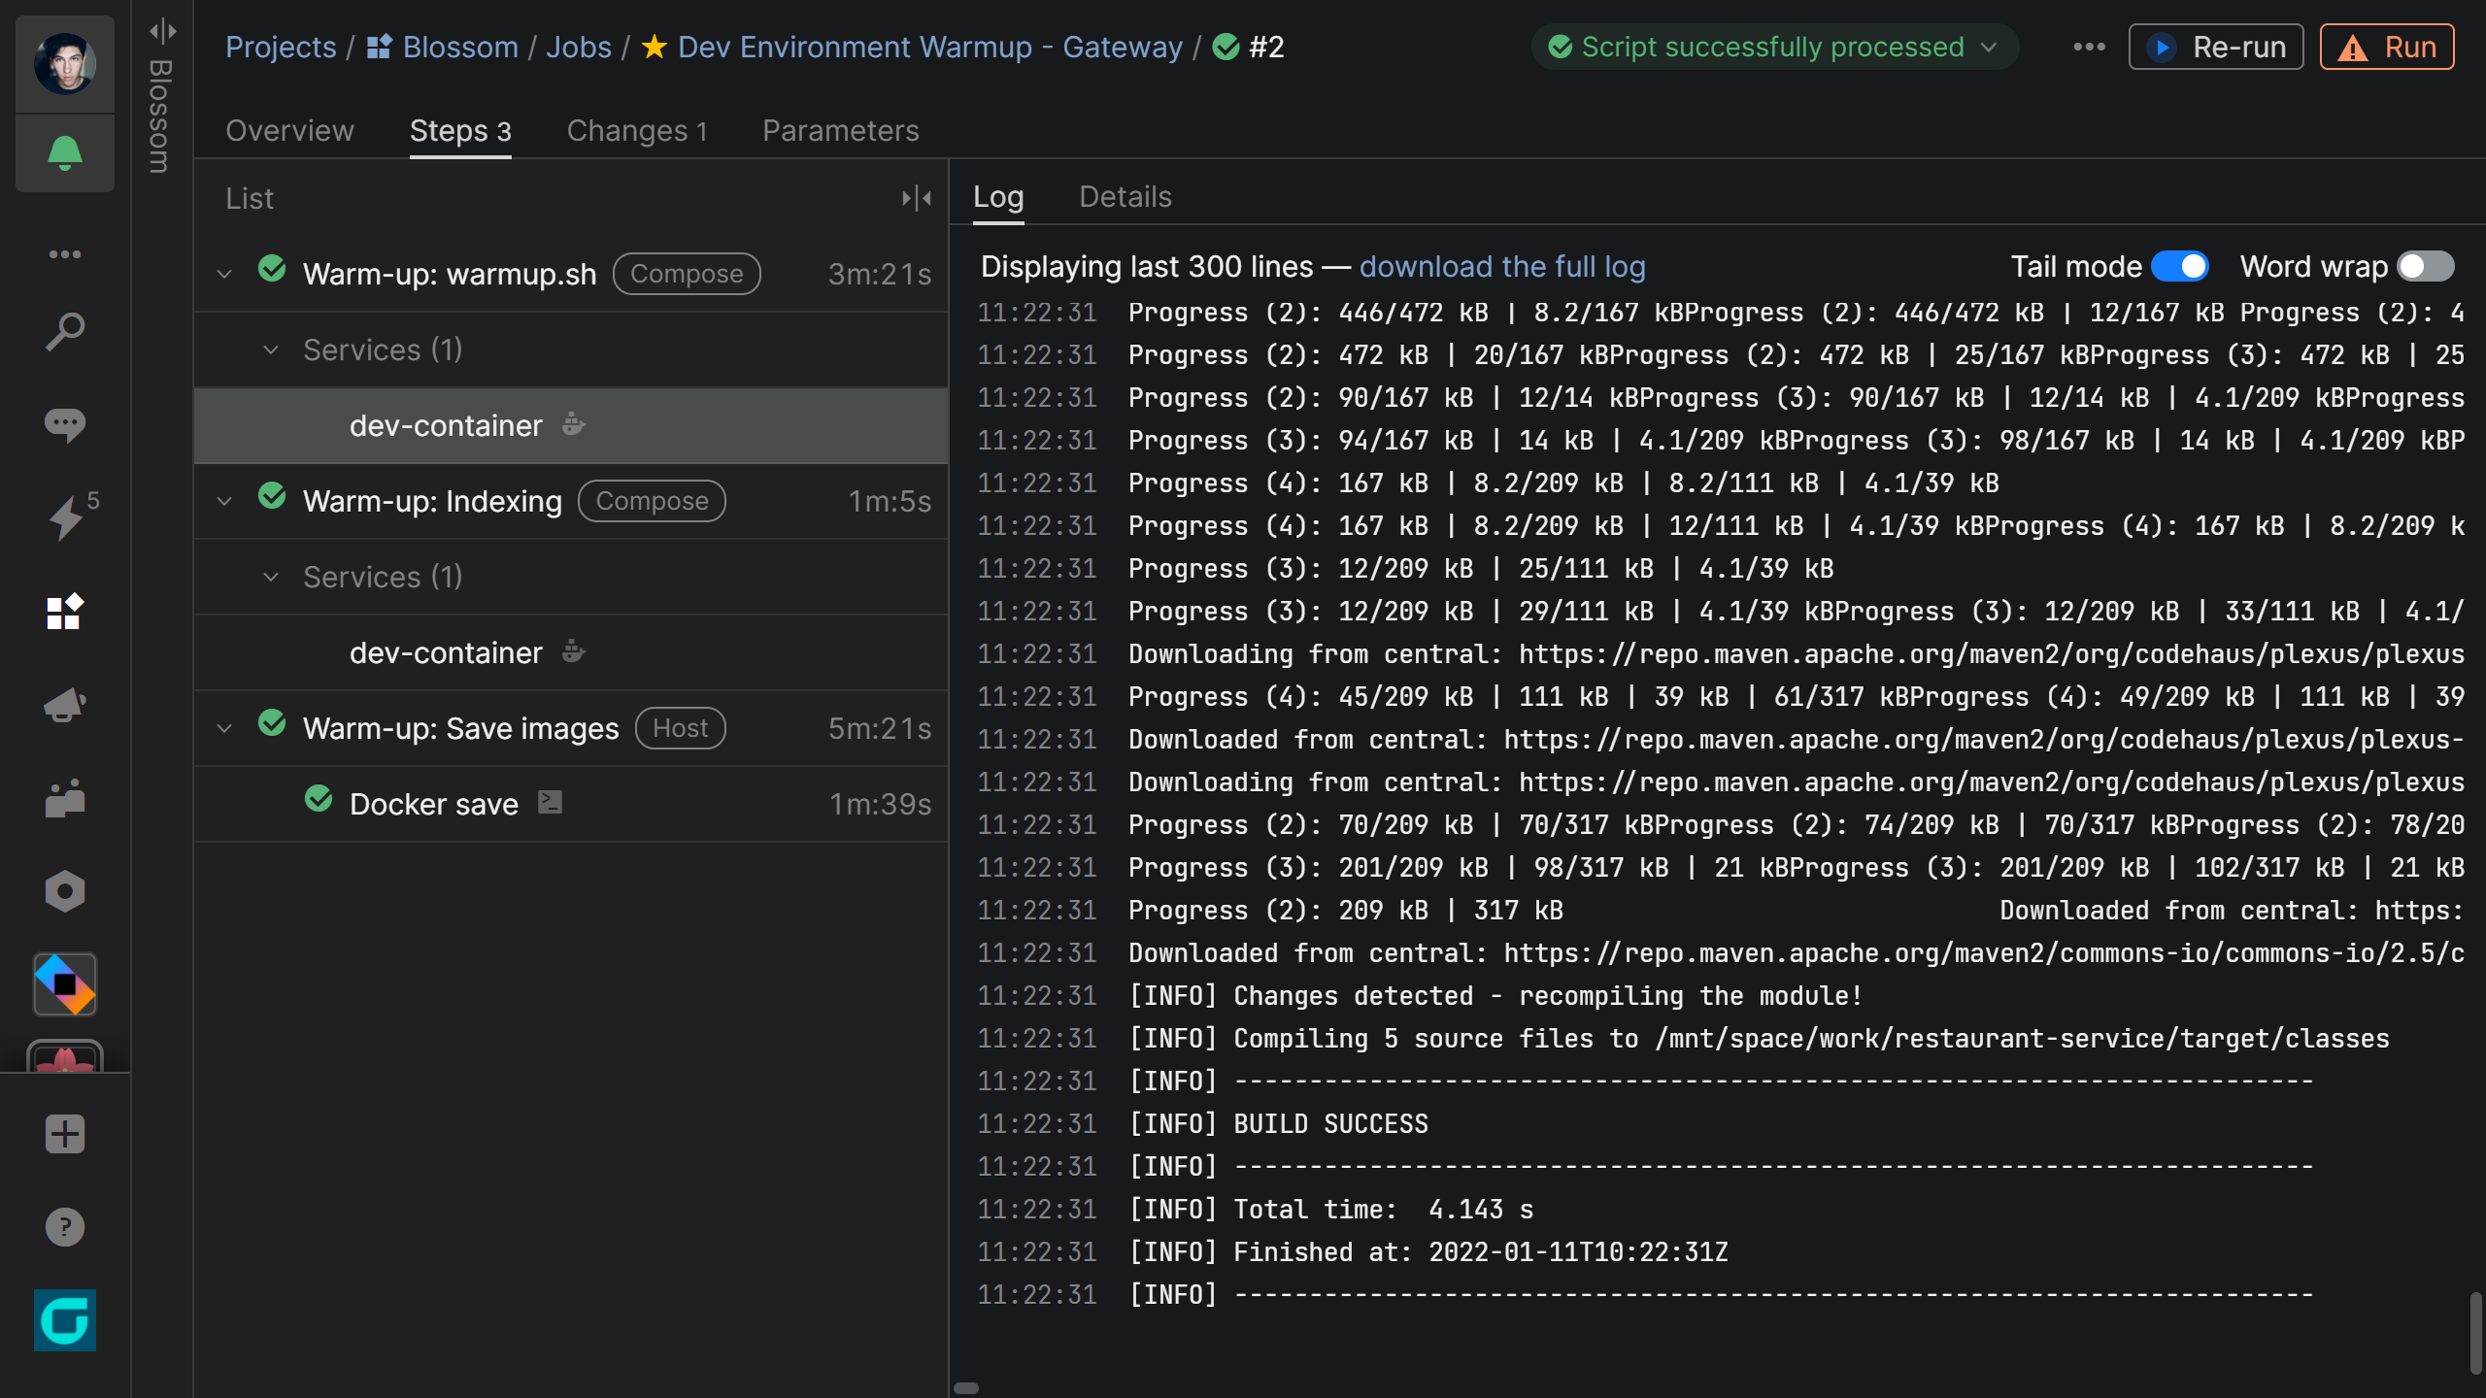Click the green check on Warm-up: Indexing
This screenshot has width=2486, height=1398.
click(x=272, y=496)
